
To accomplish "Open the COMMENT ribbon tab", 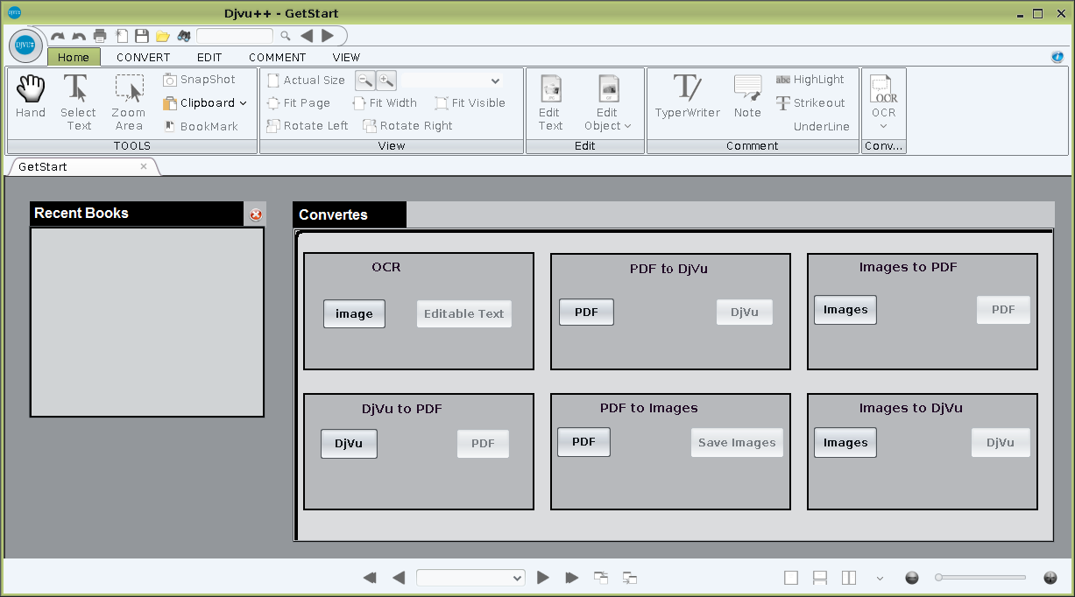I will coord(278,57).
